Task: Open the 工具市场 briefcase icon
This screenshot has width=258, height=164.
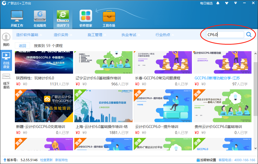Action: [109, 16]
